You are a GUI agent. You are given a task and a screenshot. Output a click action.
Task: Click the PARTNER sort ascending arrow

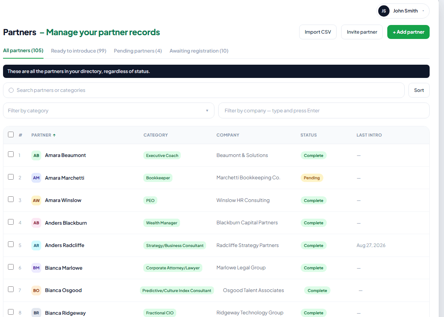(54, 135)
